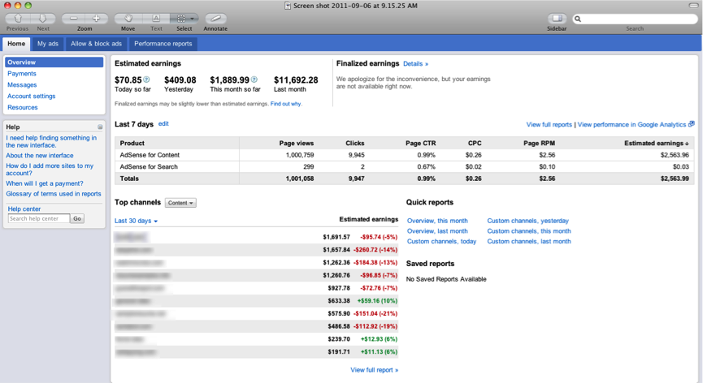703x383 pixels.
Task: Open the Performance reports tab
Action: (x=163, y=44)
